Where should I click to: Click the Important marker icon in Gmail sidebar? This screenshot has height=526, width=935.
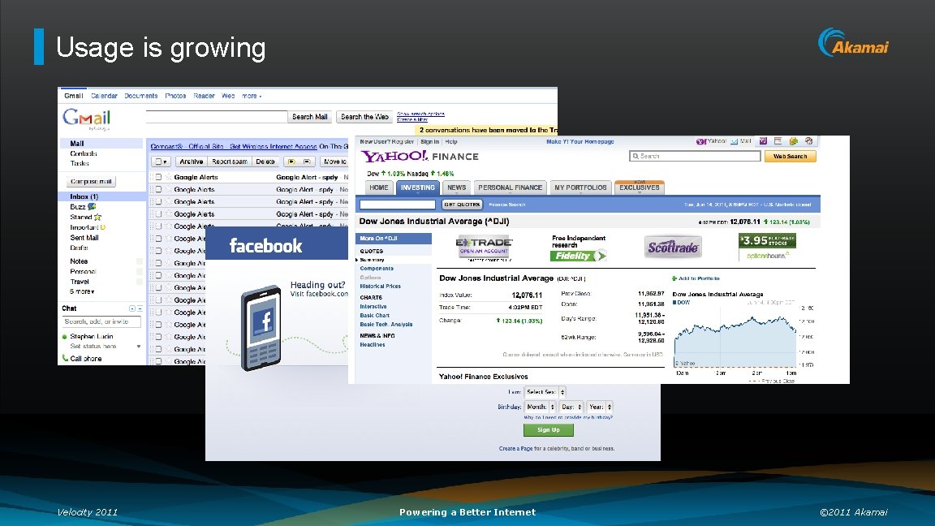point(103,227)
